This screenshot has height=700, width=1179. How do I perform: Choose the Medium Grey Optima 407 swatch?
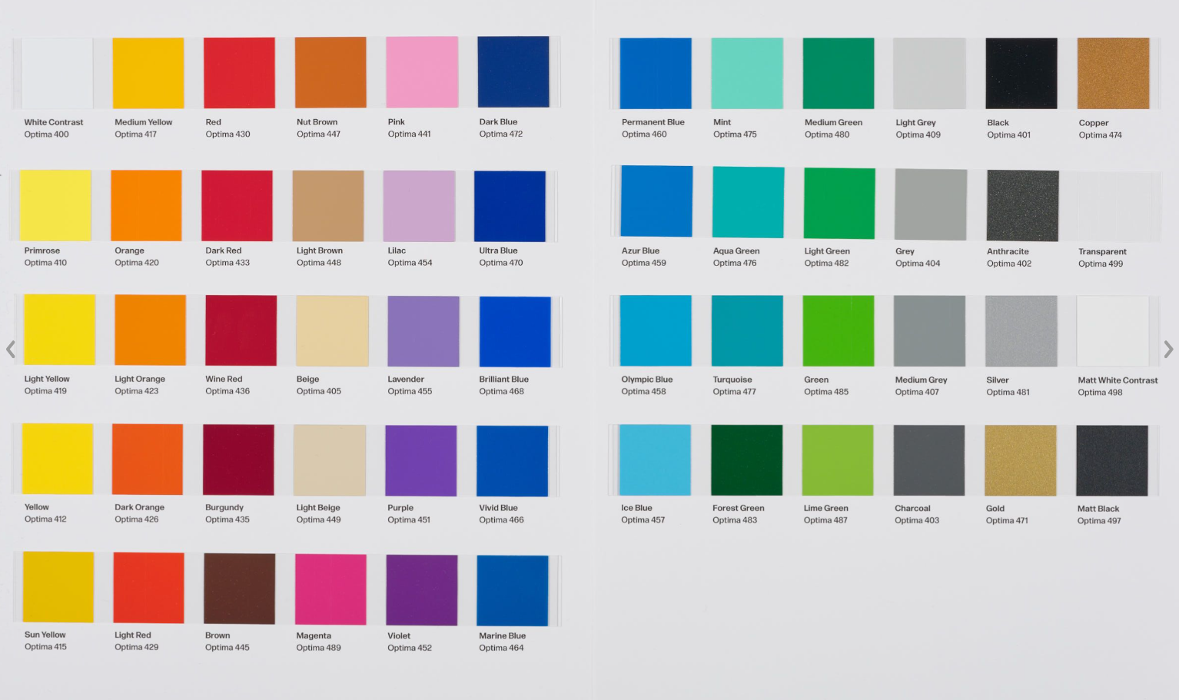929,331
